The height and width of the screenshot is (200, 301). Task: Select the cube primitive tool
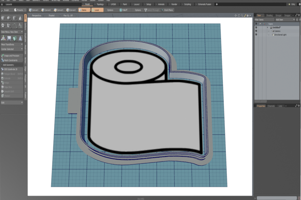point(3,18)
